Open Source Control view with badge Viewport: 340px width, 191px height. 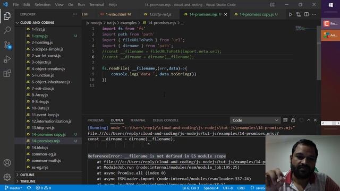point(7,45)
